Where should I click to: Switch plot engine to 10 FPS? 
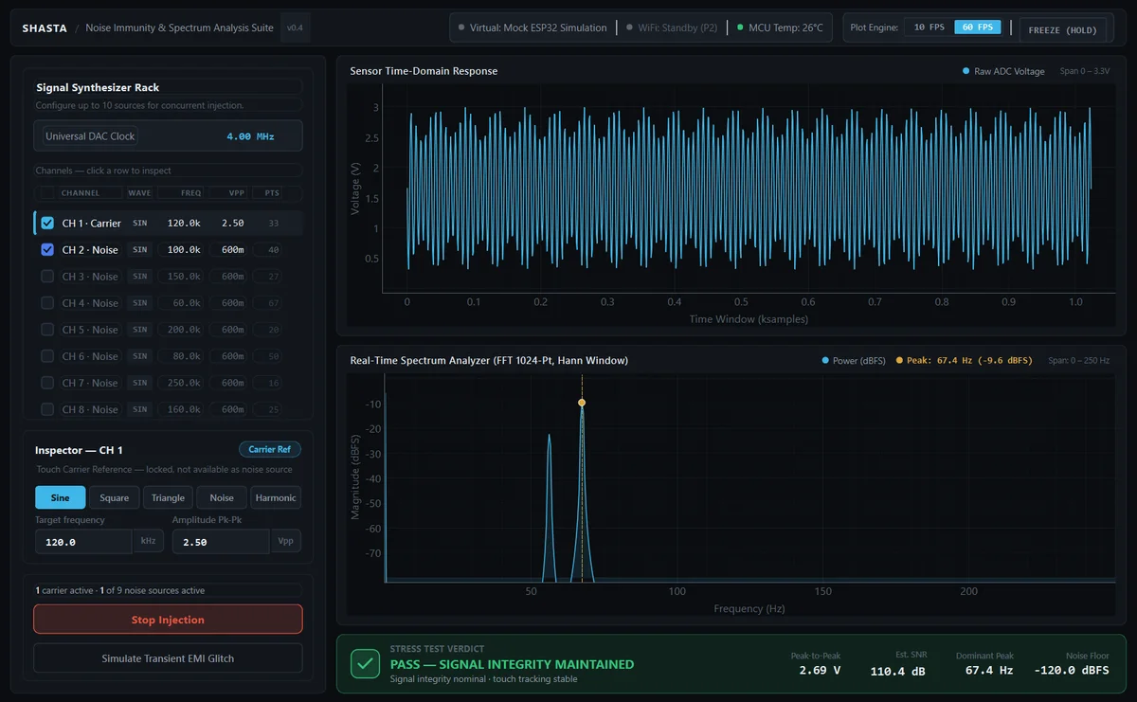(928, 27)
